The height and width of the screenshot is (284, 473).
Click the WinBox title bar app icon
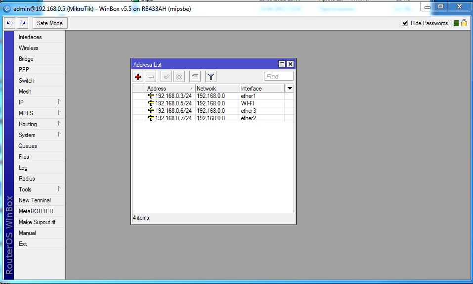(x=6, y=9)
